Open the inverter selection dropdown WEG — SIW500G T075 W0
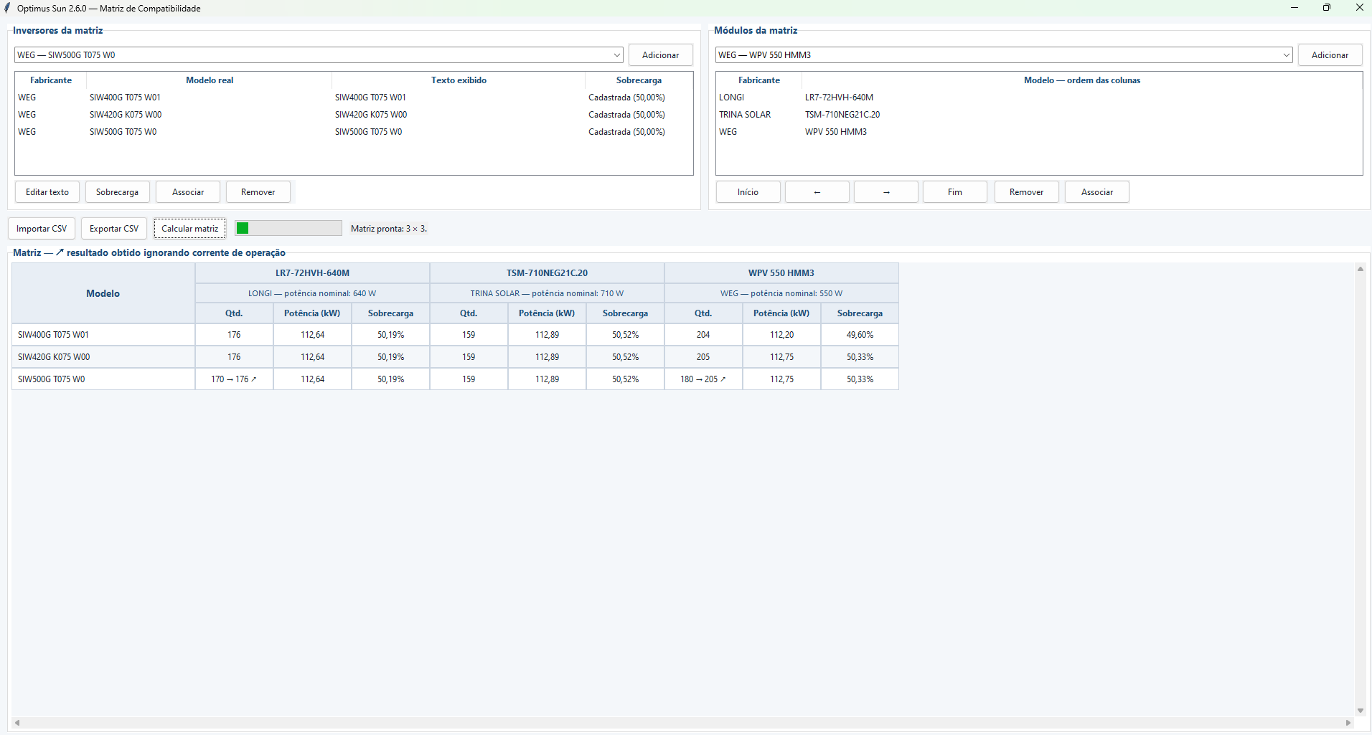Image resolution: width=1372 pixels, height=735 pixels. point(319,55)
